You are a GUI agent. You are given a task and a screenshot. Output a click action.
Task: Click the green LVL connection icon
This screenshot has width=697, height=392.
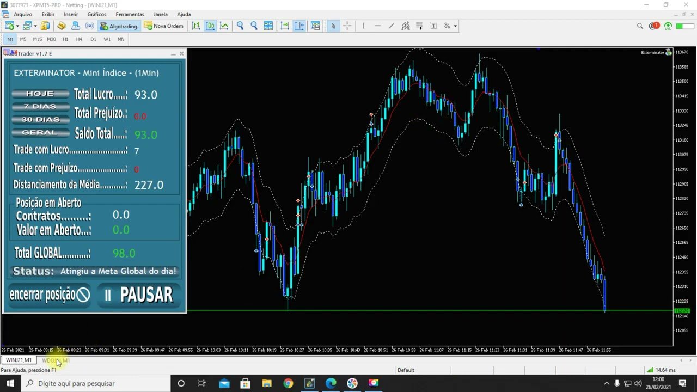(668, 26)
